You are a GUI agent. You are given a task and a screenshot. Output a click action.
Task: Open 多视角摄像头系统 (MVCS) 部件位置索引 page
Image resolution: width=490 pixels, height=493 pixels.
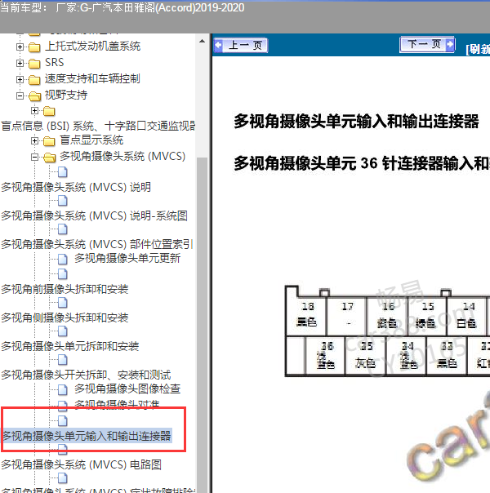[97, 245]
